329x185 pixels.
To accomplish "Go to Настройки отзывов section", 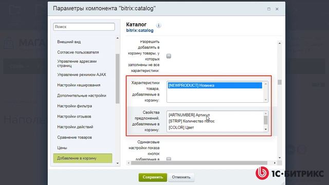I will point(74,117).
